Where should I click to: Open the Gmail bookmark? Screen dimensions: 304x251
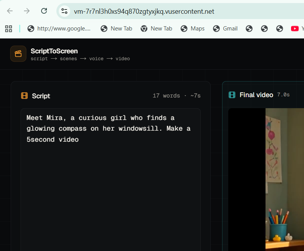pyautogui.click(x=225, y=29)
